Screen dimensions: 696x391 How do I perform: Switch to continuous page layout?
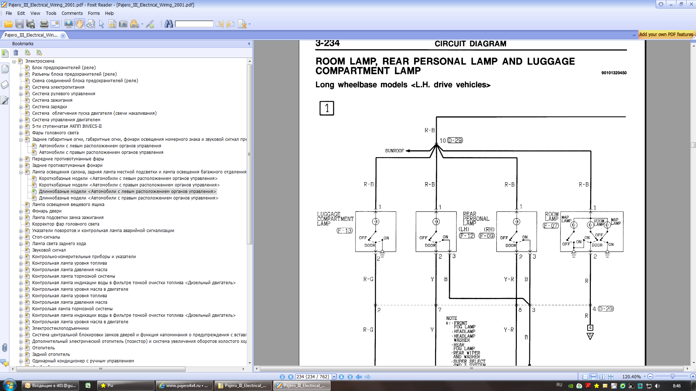pyautogui.click(x=593, y=377)
